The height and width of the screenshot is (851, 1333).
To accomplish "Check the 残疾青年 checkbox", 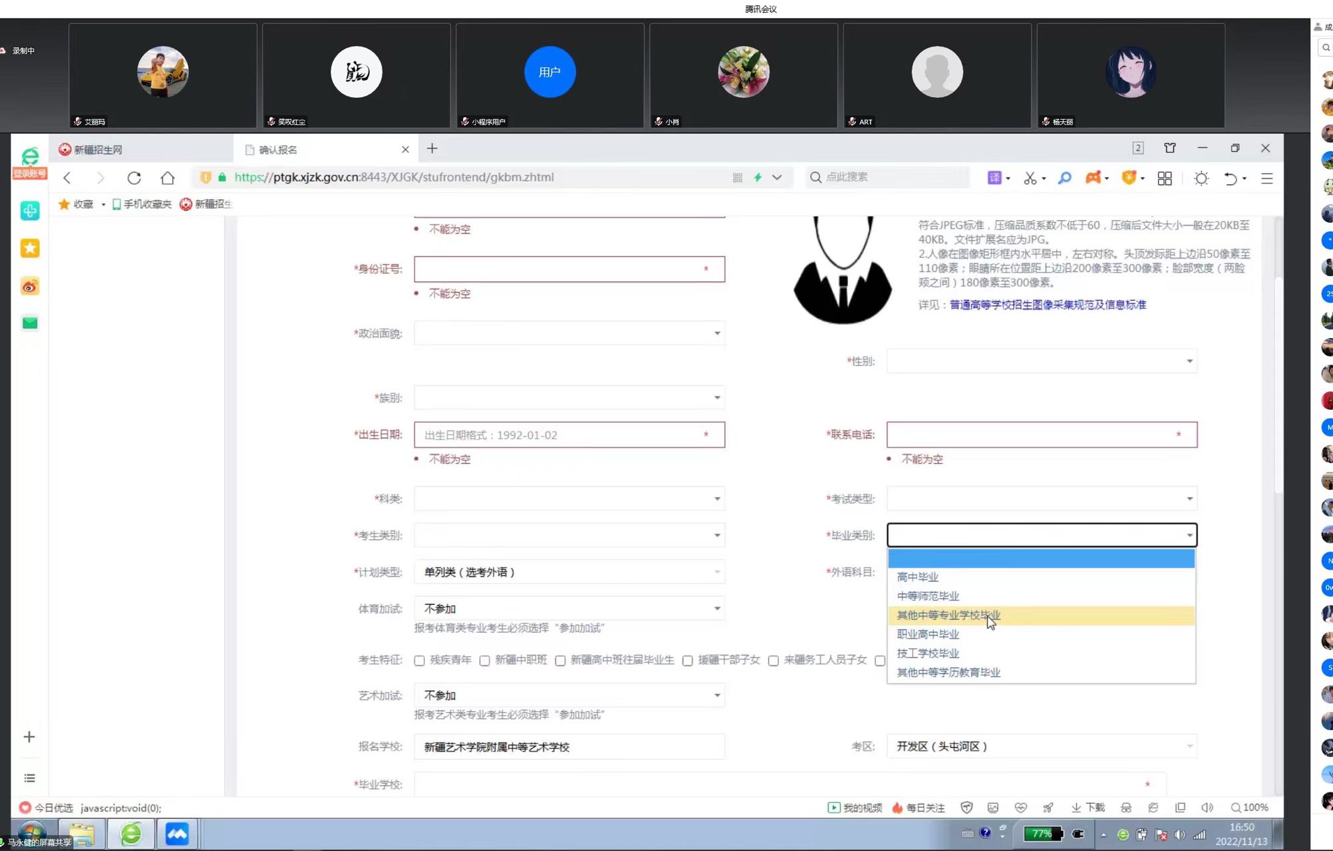I will click(x=420, y=661).
